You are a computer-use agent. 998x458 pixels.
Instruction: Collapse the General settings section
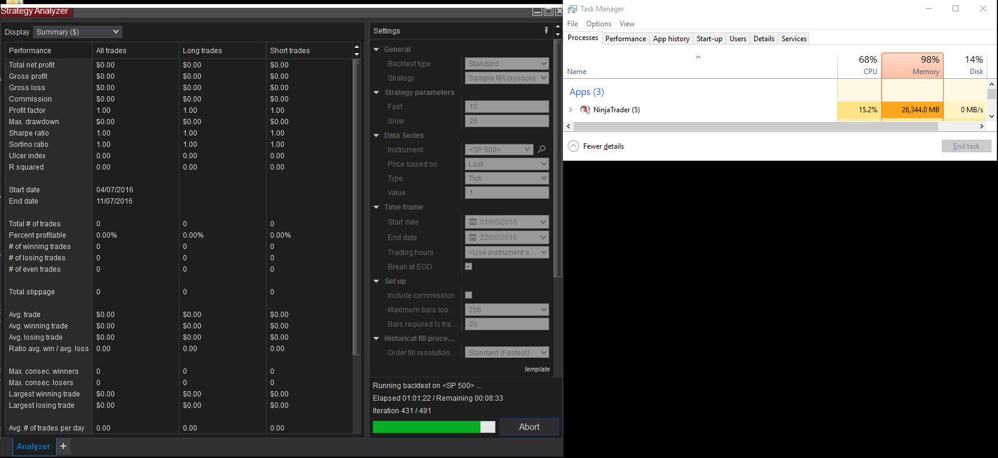pyautogui.click(x=376, y=50)
